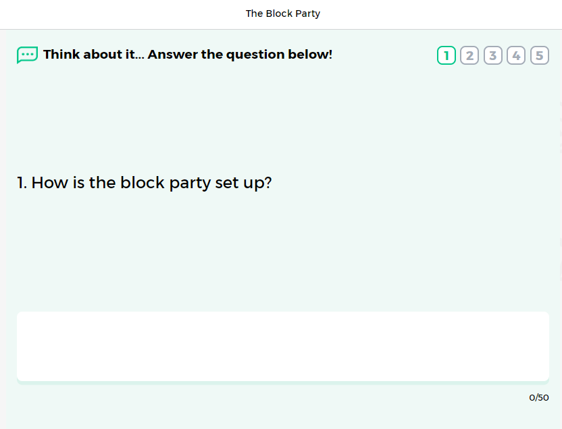Select "Answer the question below!" text
Image resolution: width=562 pixels, height=429 pixels.
240,55
